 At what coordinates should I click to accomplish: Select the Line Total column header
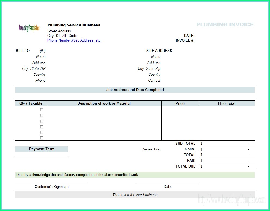[226, 103]
